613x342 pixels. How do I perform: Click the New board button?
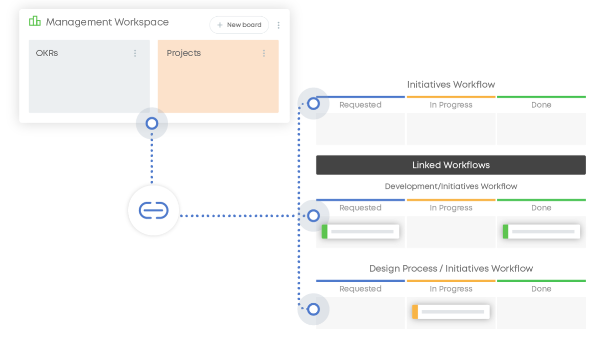pos(239,25)
